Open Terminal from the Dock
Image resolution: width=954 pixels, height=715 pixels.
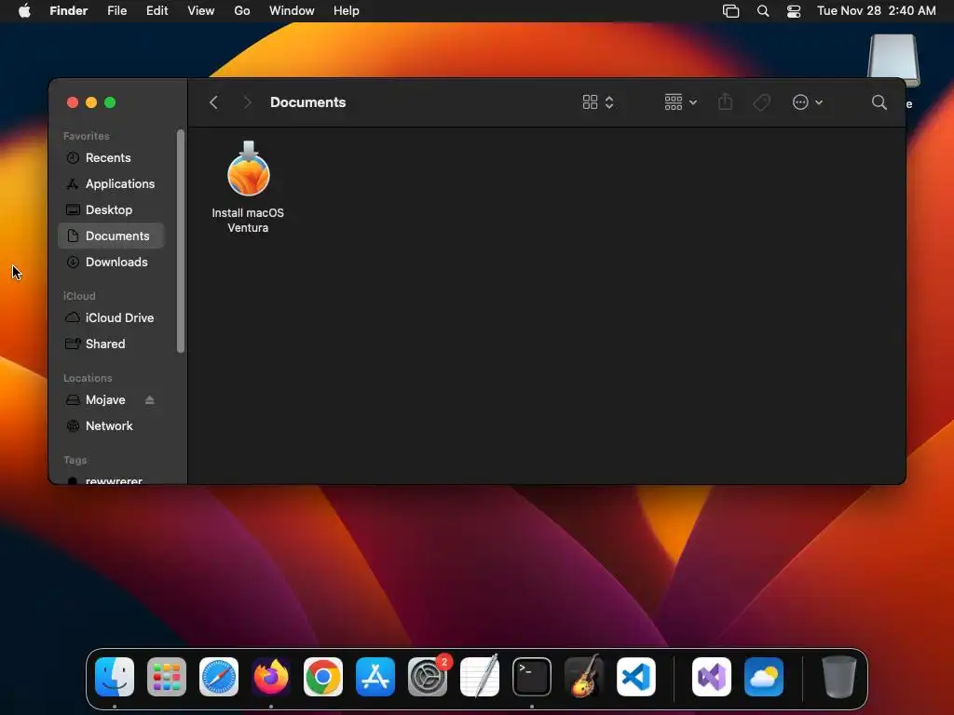tap(532, 677)
